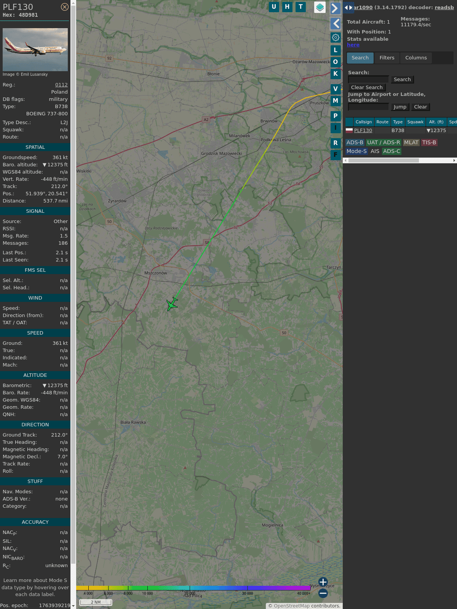457x609 pixels.
Task: Click the SIGNAL section header
Action: click(35, 211)
